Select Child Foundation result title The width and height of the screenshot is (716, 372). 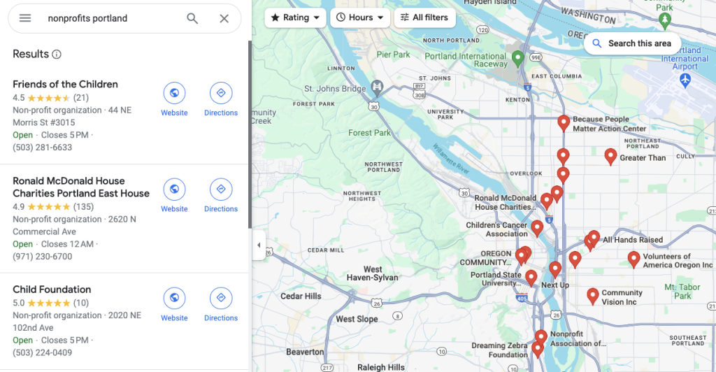coord(52,289)
